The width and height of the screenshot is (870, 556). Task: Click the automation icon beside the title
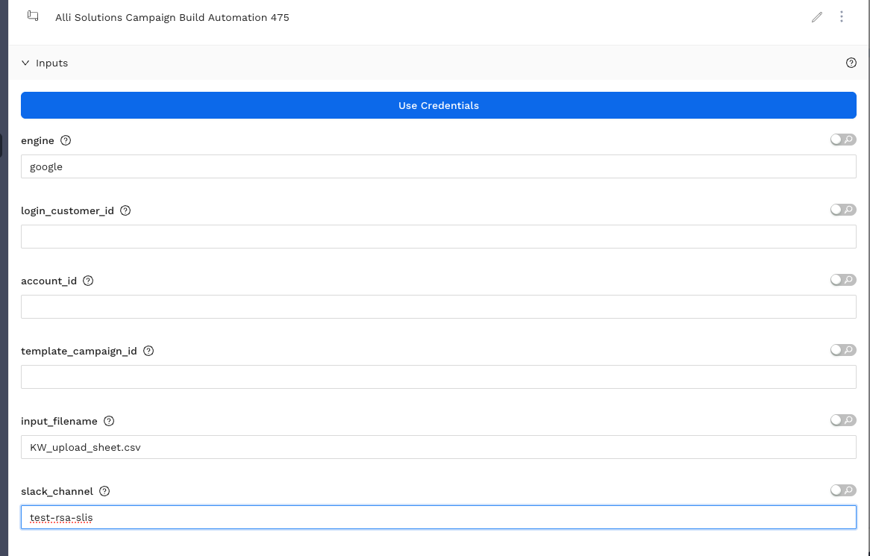click(x=31, y=15)
